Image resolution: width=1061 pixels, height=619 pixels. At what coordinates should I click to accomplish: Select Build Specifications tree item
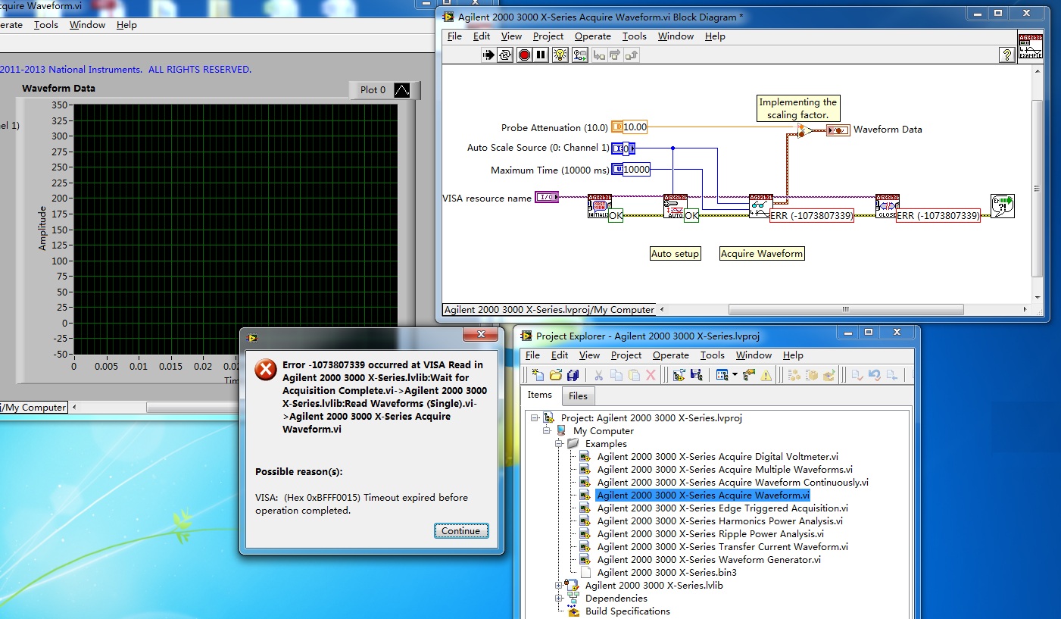[x=627, y=611]
